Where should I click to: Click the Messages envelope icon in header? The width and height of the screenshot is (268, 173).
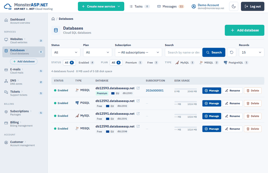click(x=159, y=6)
